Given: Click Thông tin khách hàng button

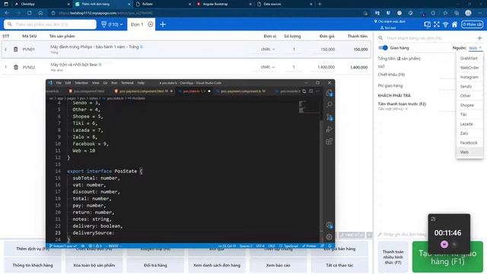Looking at the screenshot, I should 33,266.
